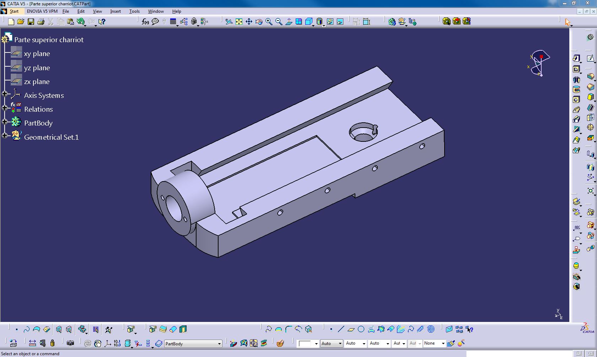Toggle the Swap Visible Space icon
Viewport: 597px width, 357px height.
tap(340, 22)
